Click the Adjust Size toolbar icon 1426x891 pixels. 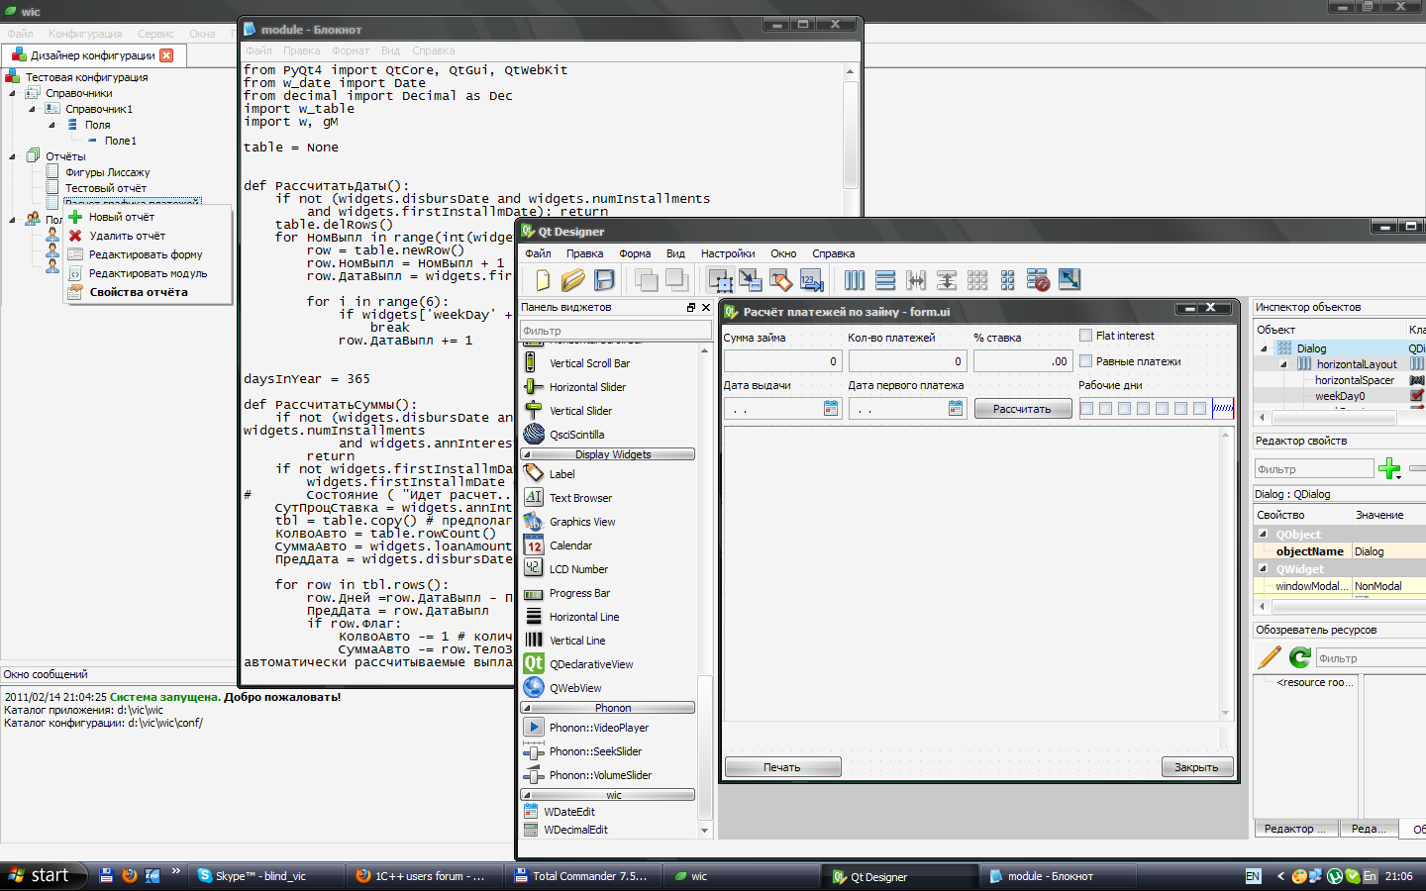(x=1069, y=280)
